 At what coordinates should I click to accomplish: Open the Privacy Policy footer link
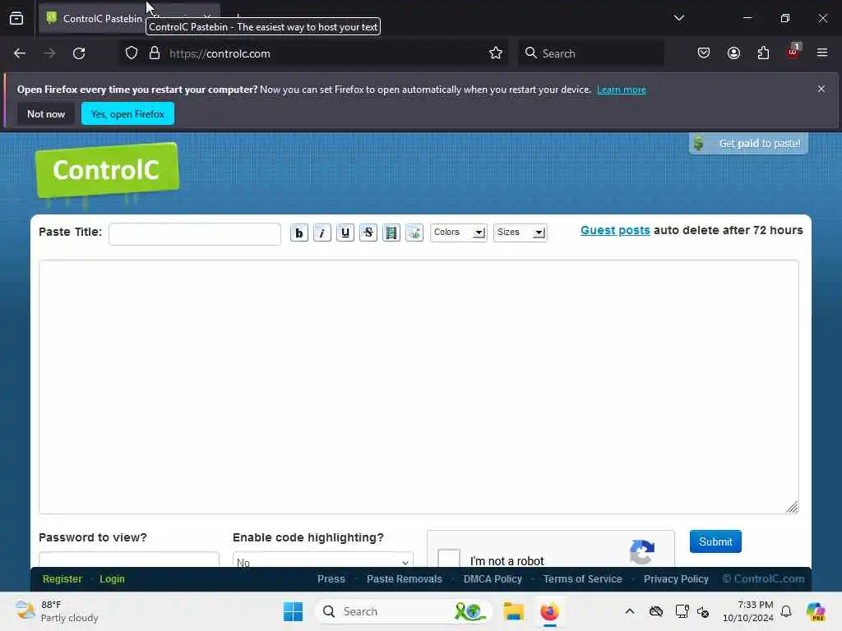676,579
